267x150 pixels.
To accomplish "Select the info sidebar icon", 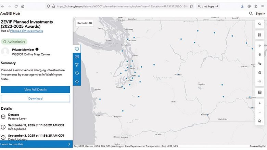I will (77, 49).
